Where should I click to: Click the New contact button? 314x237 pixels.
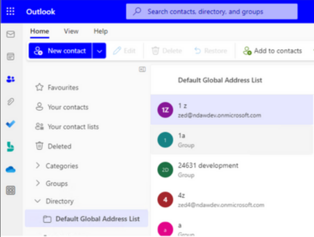tap(61, 51)
